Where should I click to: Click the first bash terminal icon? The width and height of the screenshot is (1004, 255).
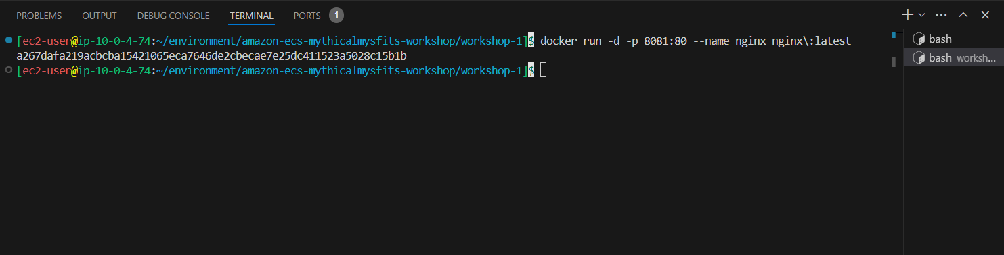[919, 39]
